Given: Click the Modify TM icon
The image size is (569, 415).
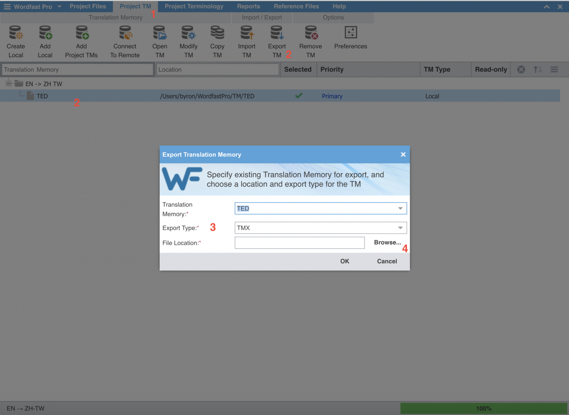Looking at the screenshot, I should 188,33.
